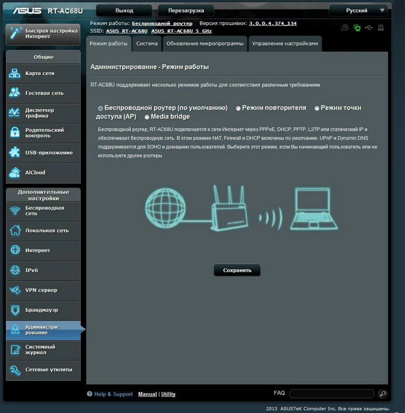The image size is (405, 413).
Task: Select Беспроводной роутер (по умолчанию) mode
Action: [x=100, y=108]
